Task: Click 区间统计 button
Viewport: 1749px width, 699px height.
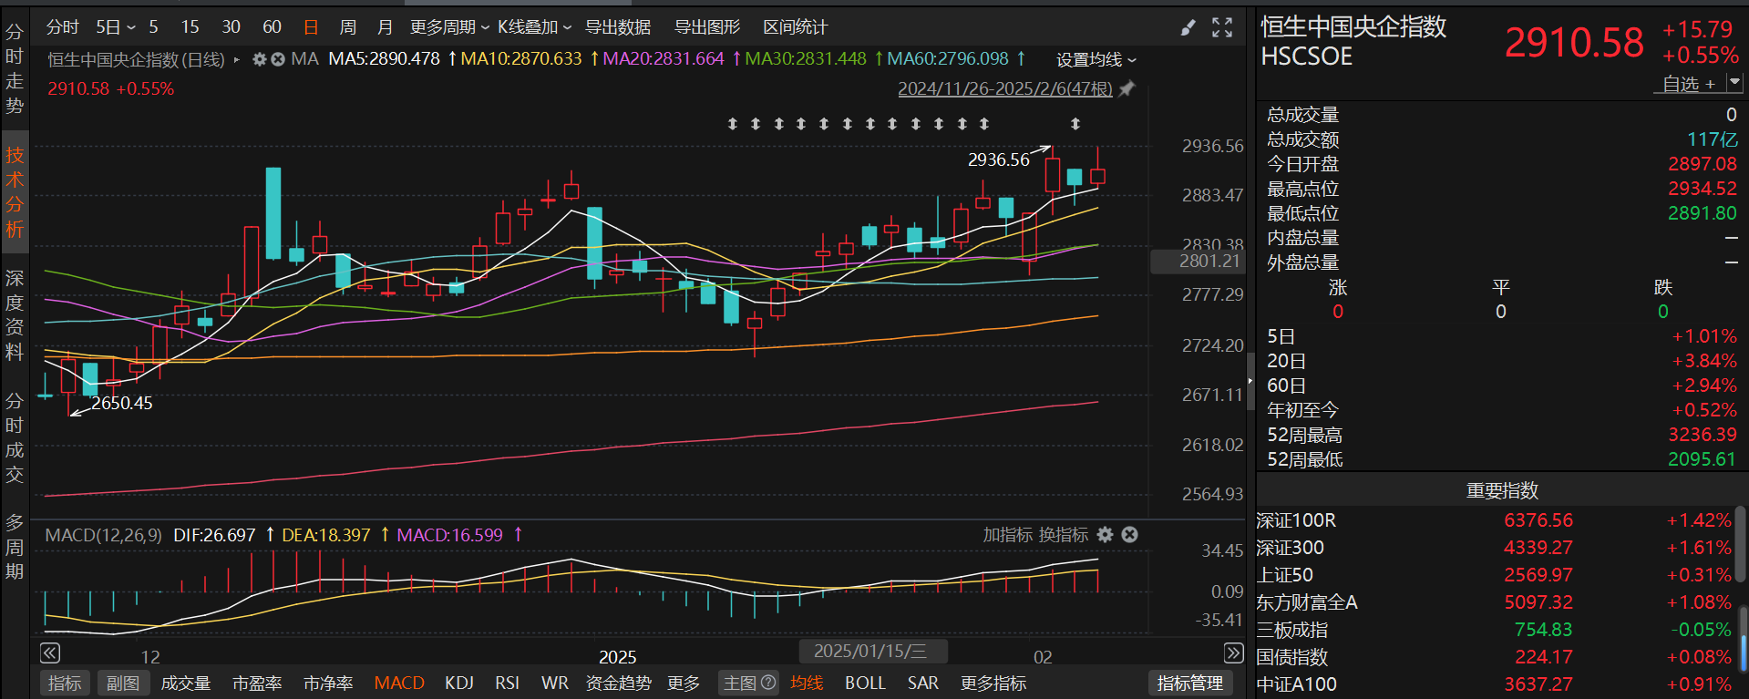Action: 796,27
